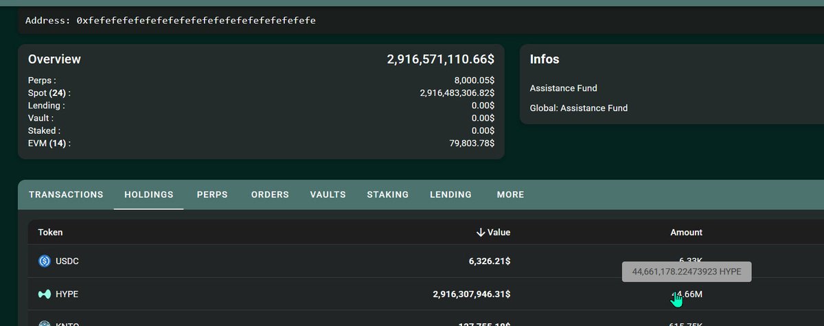Click the HYPE token name
Image resolution: width=824 pixels, height=326 pixels.
point(67,294)
